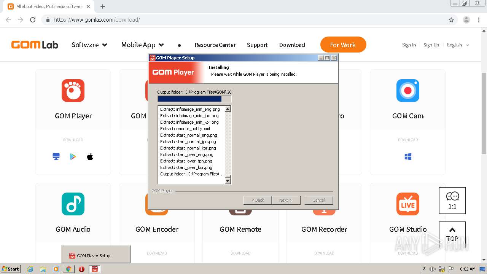Open the Download menu item

pyautogui.click(x=292, y=45)
